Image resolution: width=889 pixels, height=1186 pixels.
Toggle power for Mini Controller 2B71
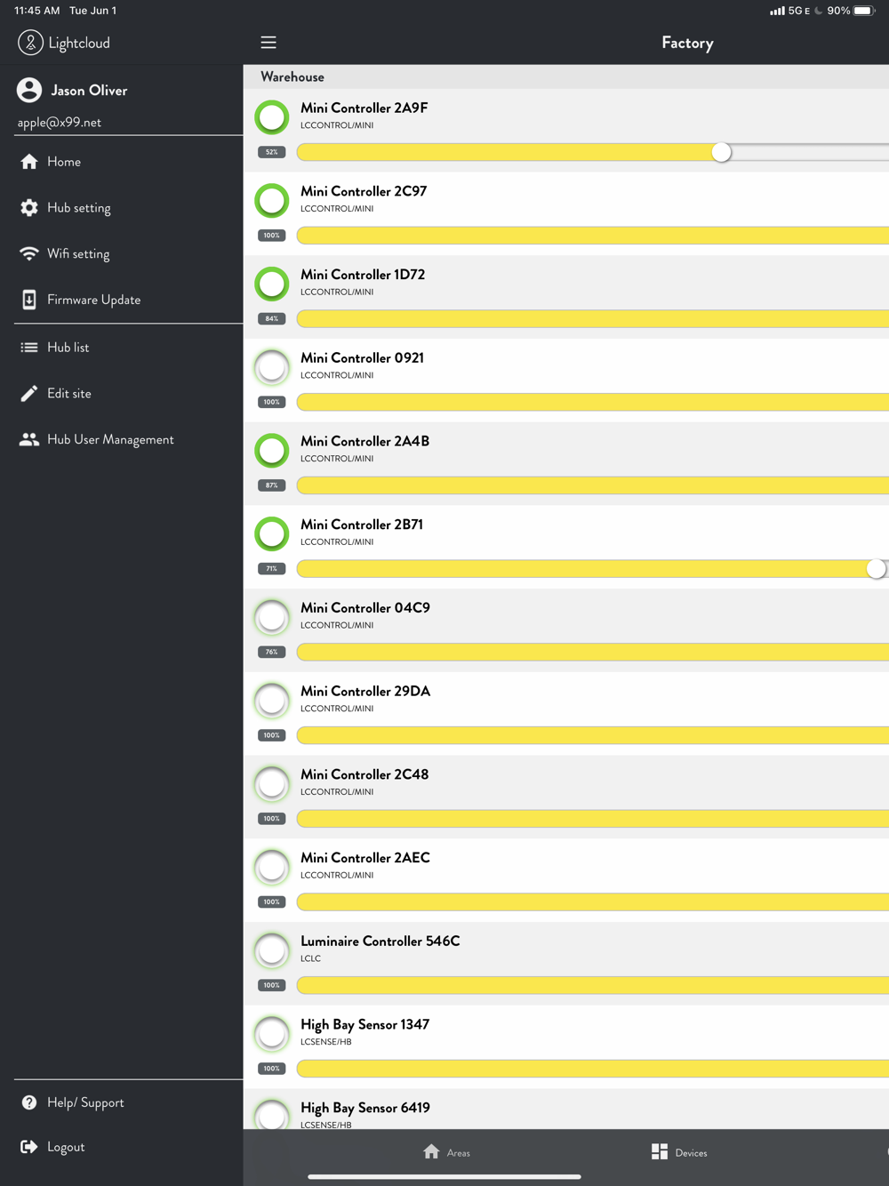coord(272,533)
